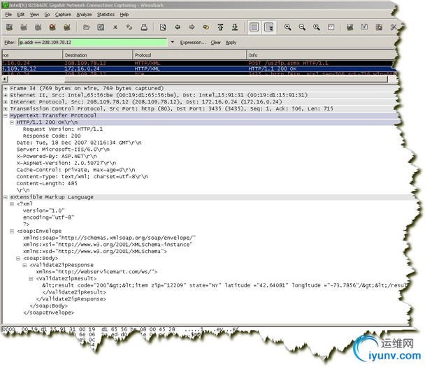This screenshot has height=367, width=425.
Task: Edit capture filters icon
Action: (350, 27)
